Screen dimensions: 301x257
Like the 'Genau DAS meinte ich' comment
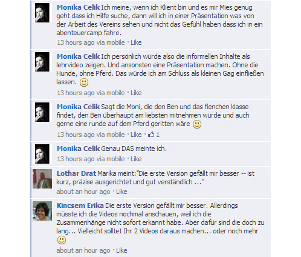pyautogui.click(x=136, y=159)
